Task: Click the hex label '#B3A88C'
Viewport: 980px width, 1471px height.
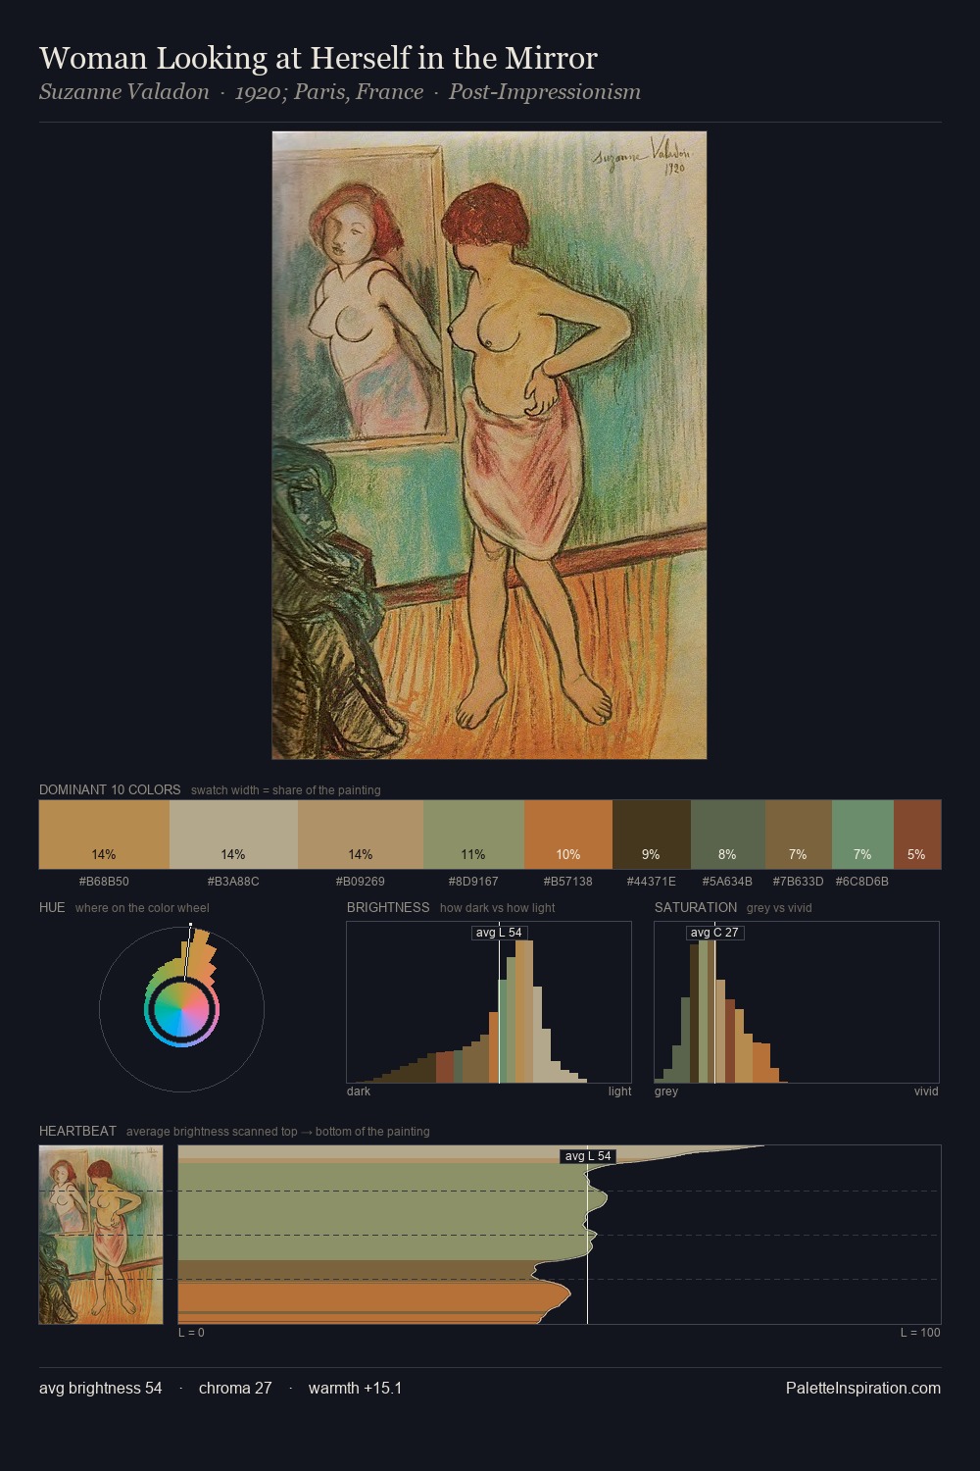Action: [x=233, y=881]
